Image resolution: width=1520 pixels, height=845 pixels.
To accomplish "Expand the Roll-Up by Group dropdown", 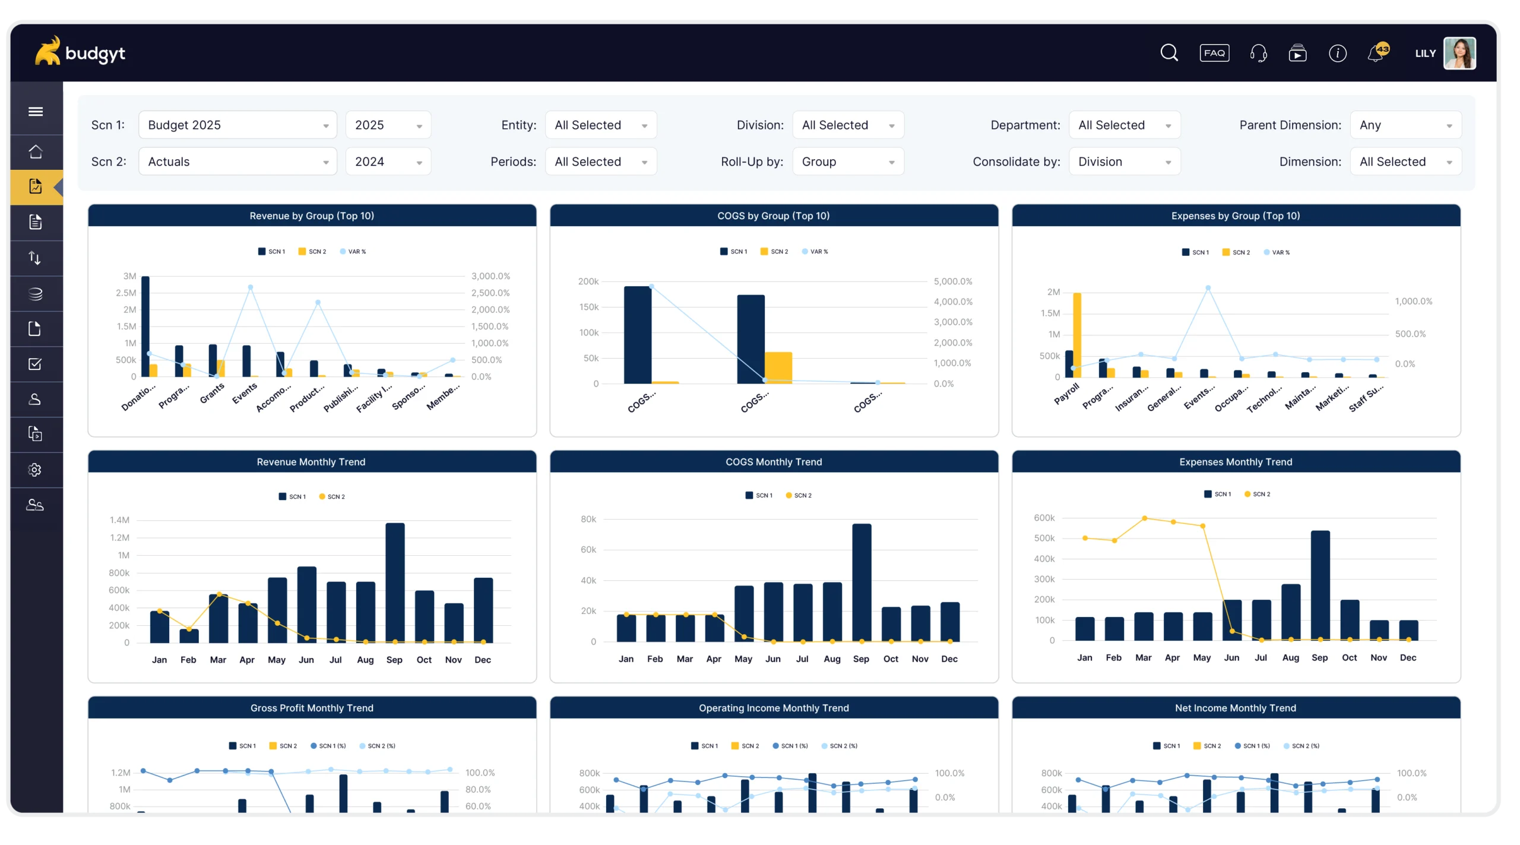I will coord(847,162).
